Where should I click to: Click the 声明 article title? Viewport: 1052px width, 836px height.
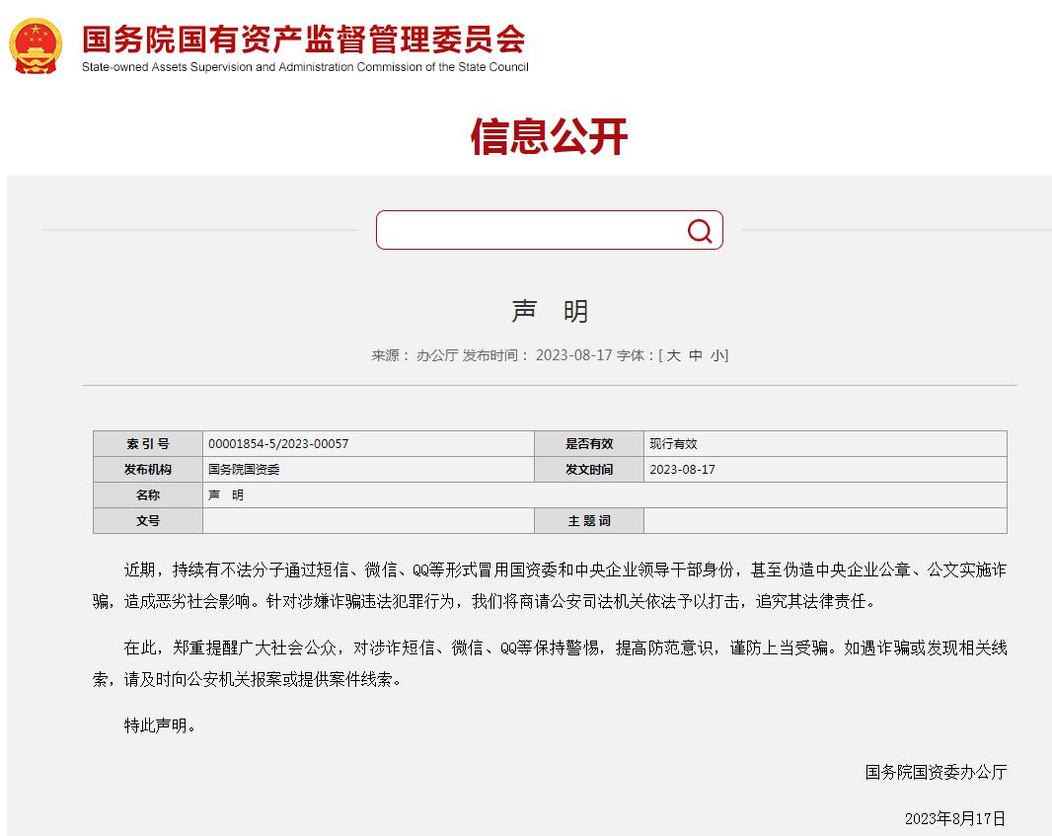549,311
